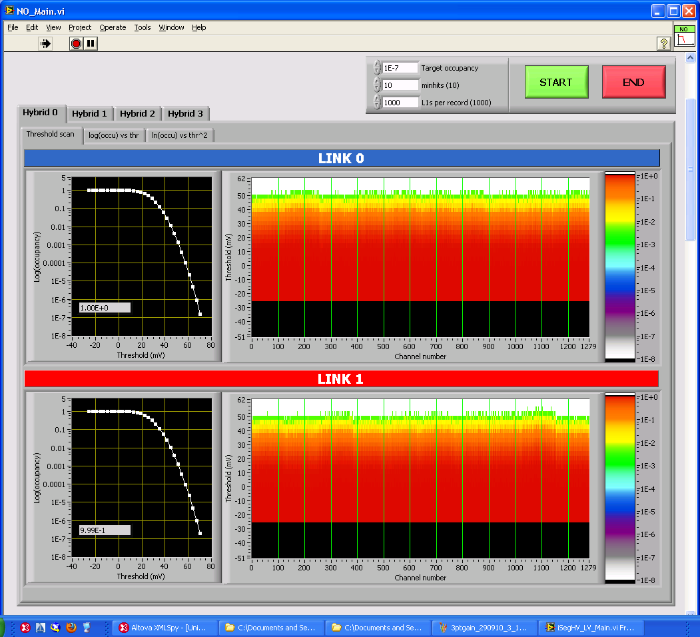The height and width of the screenshot is (637, 700).
Task: Launch Firefox from the quick launch bar
Action: [x=71, y=627]
